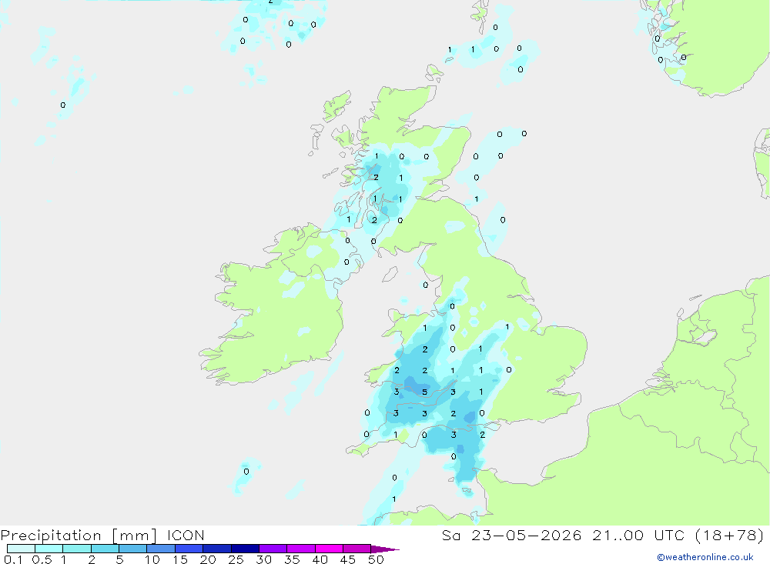Click the 'Precipitation [mm] ICON' title text
The height and width of the screenshot is (564, 770).
point(102,536)
